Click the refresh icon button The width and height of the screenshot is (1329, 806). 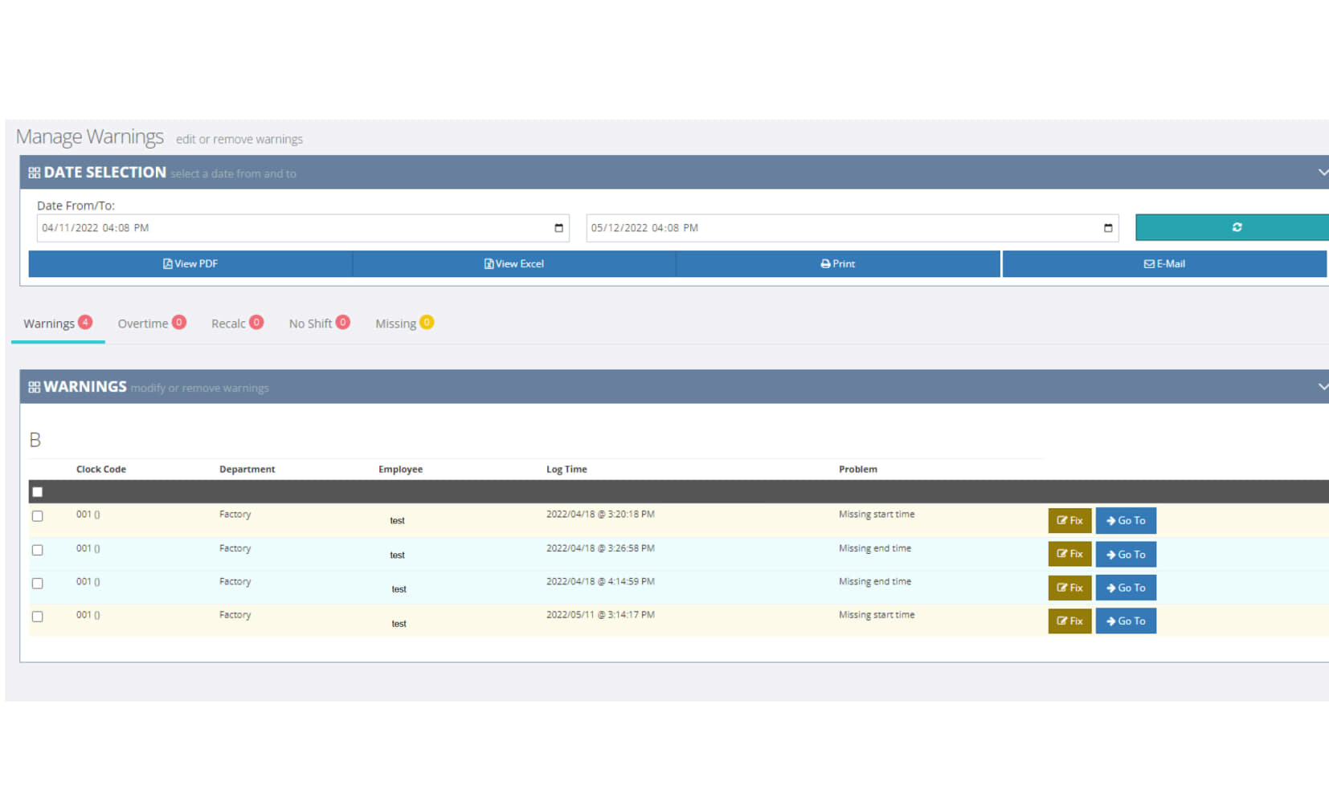tap(1236, 227)
